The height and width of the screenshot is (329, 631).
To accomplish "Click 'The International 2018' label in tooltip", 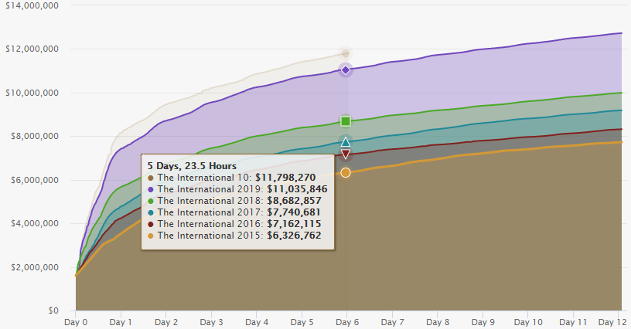I will click(210, 201).
